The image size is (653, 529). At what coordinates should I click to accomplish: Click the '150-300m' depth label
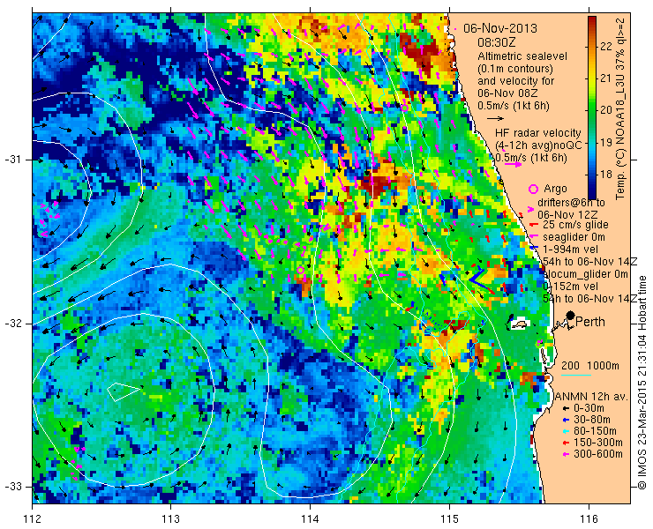tap(598, 443)
